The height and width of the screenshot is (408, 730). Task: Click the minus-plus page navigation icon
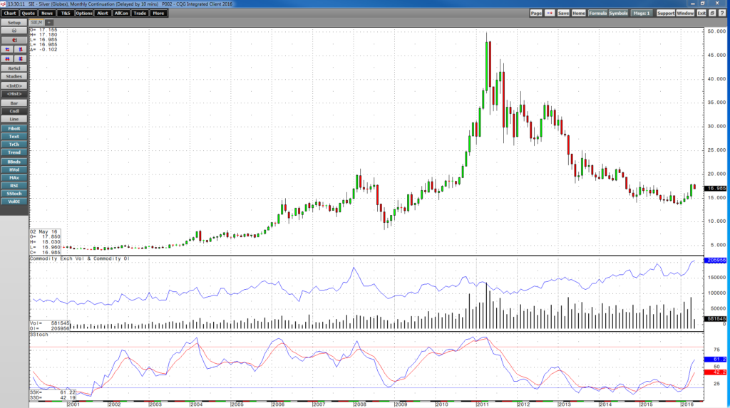click(x=550, y=13)
